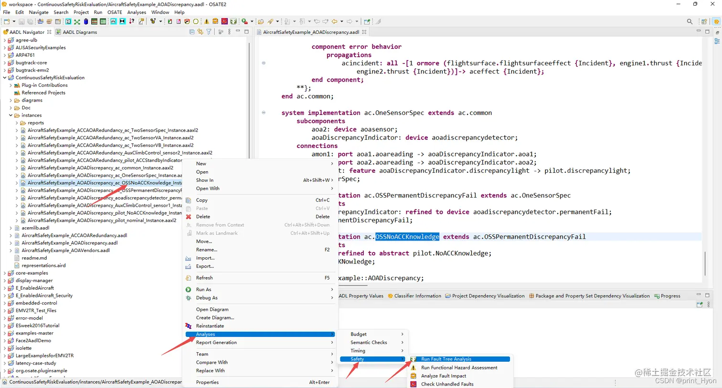
Task: Click the green Run launch toolbar icon
Action: [244, 21]
